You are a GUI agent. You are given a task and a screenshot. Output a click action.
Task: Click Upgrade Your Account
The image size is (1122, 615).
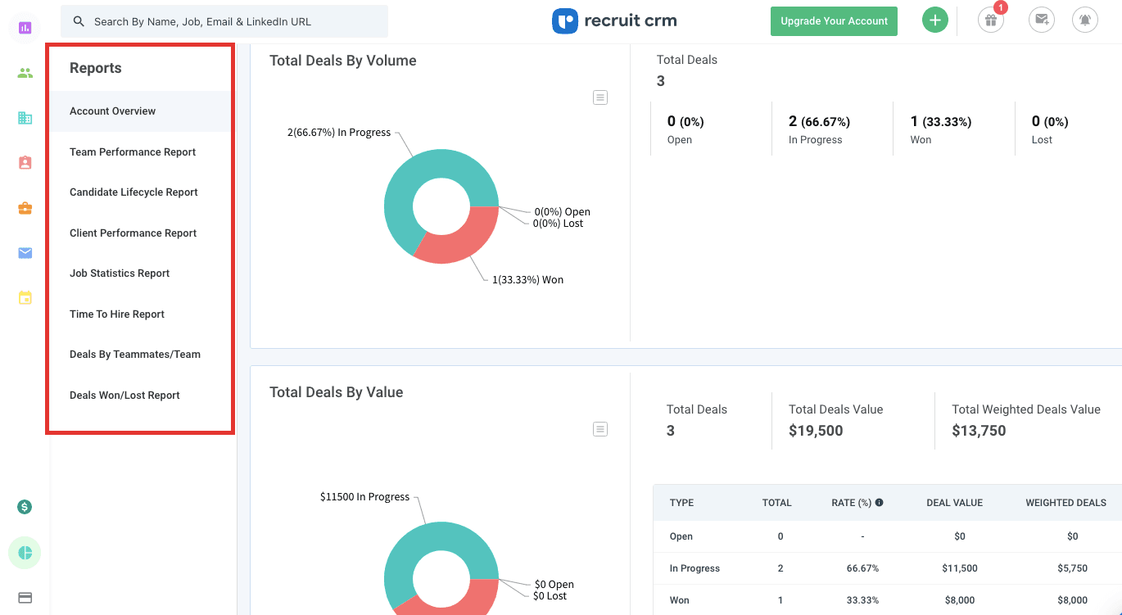coord(833,21)
